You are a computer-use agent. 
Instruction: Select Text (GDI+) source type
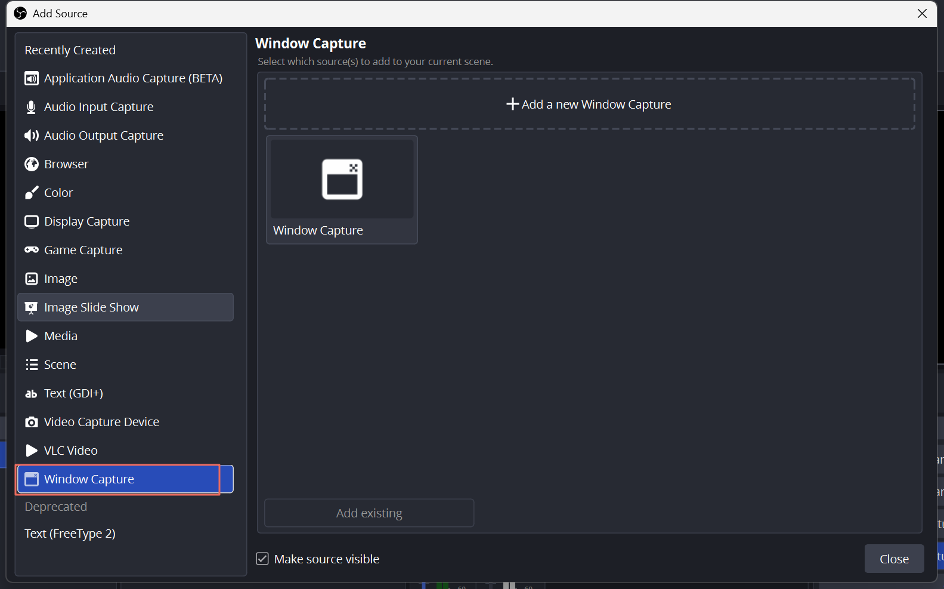click(125, 393)
